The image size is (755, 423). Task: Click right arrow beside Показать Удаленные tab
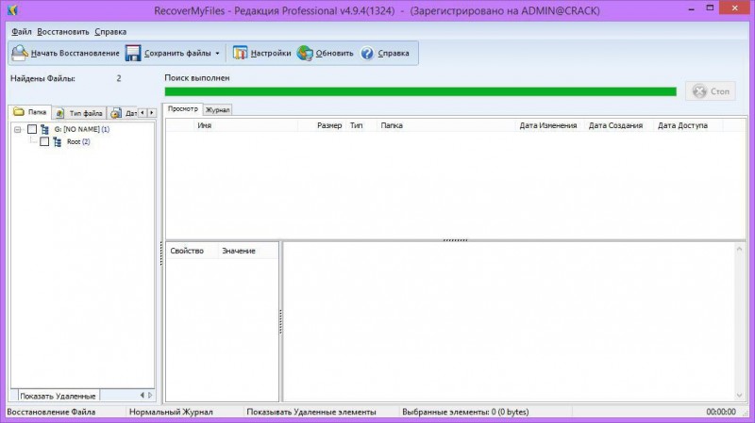click(x=150, y=395)
